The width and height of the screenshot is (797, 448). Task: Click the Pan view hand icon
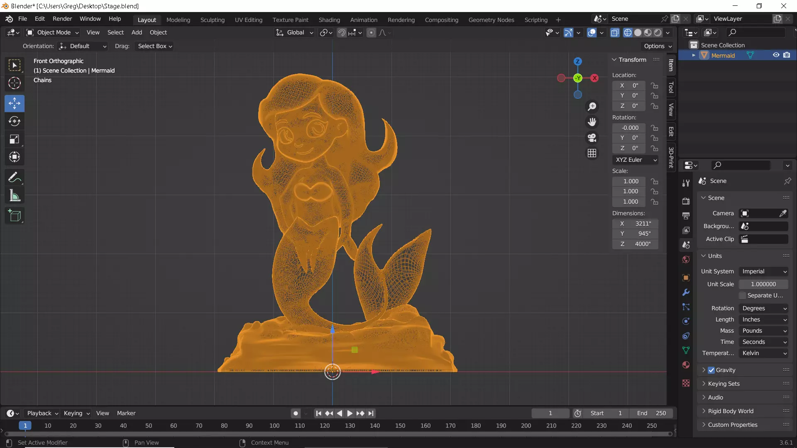click(x=592, y=122)
